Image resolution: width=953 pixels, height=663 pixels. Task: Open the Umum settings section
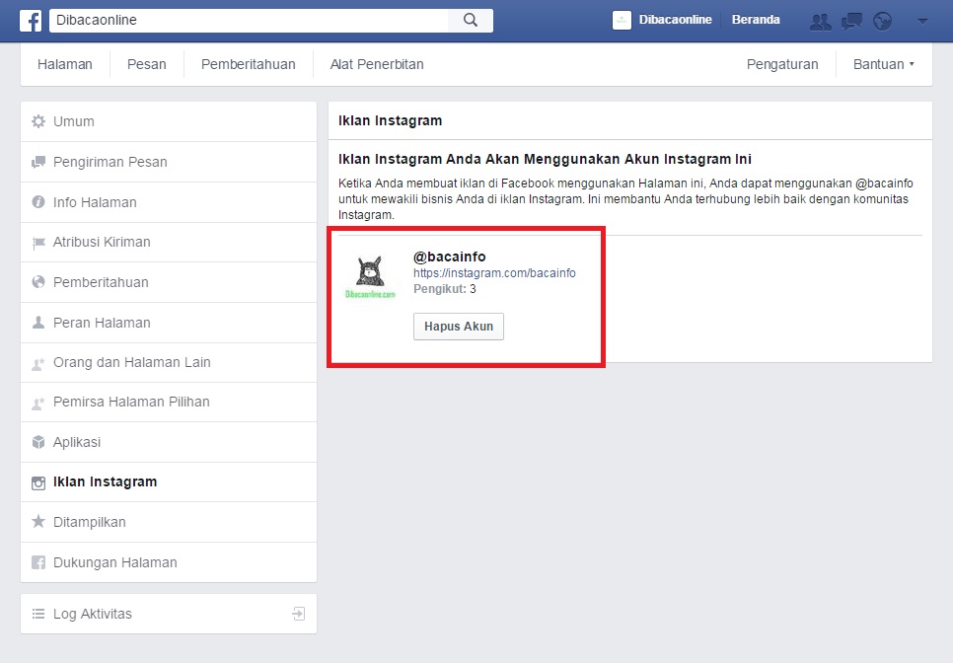[x=169, y=121]
